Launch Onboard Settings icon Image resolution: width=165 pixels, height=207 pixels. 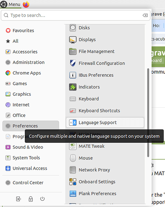[x=73, y=182]
